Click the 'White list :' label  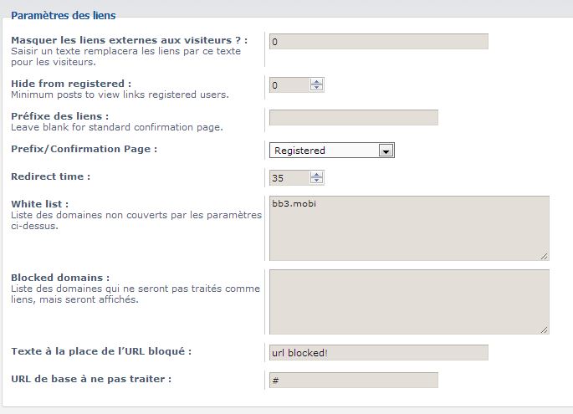39,204
